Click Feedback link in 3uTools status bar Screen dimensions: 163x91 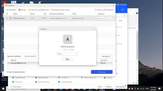click(x=108, y=87)
